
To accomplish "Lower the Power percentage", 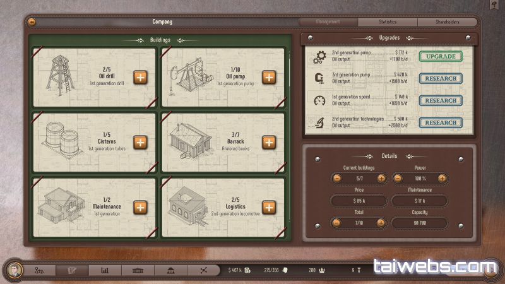I will tap(398, 179).
